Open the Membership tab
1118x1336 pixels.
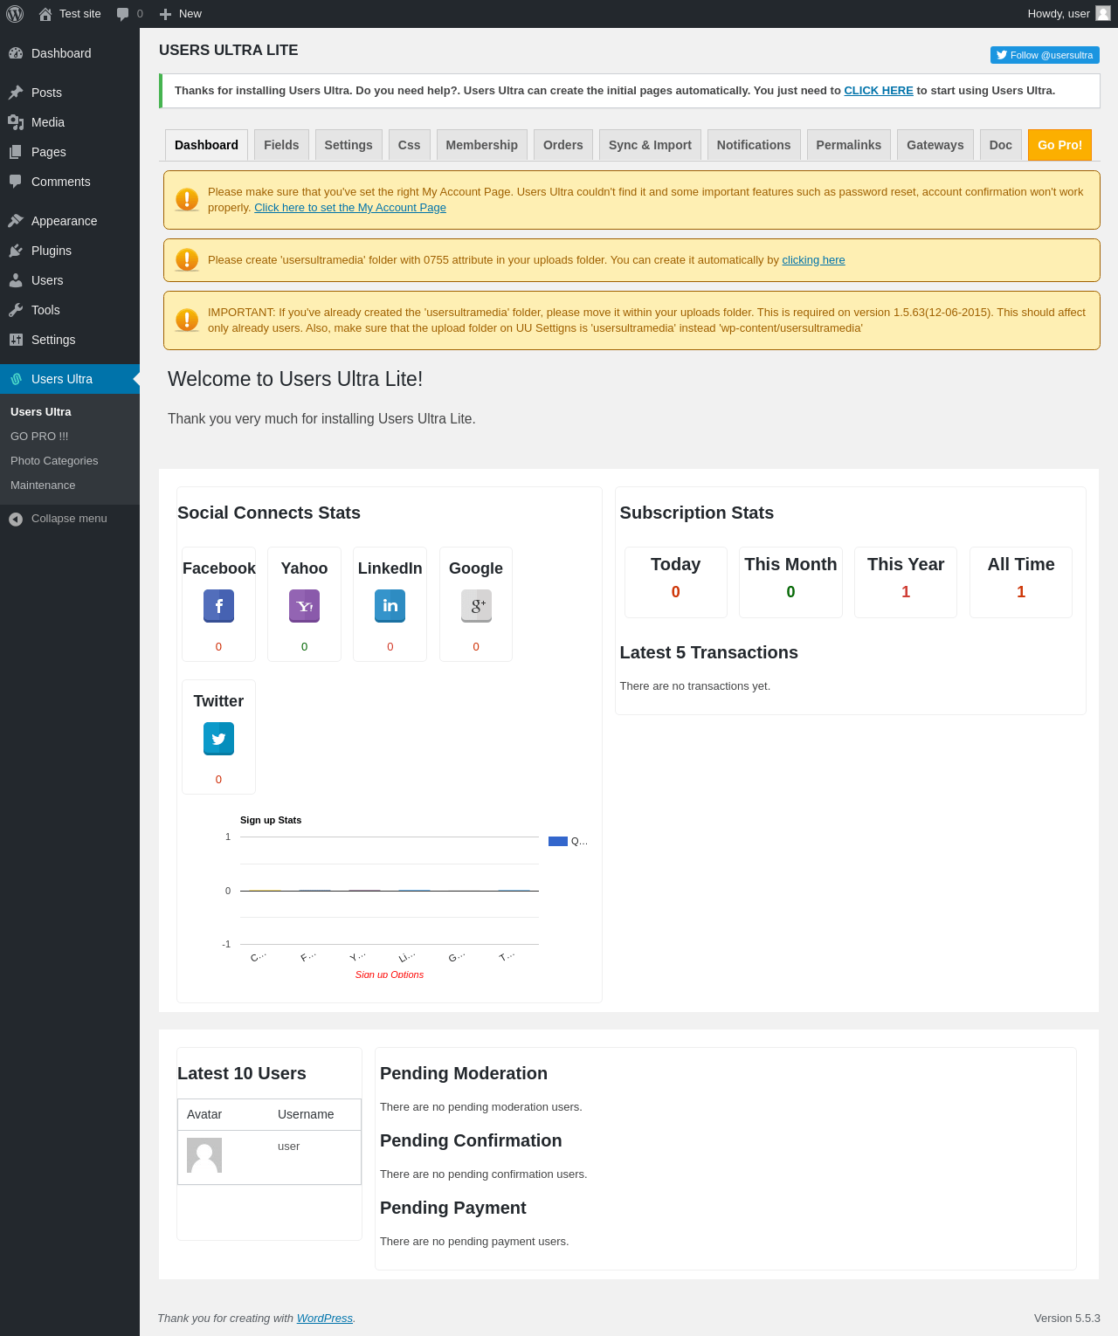481,145
